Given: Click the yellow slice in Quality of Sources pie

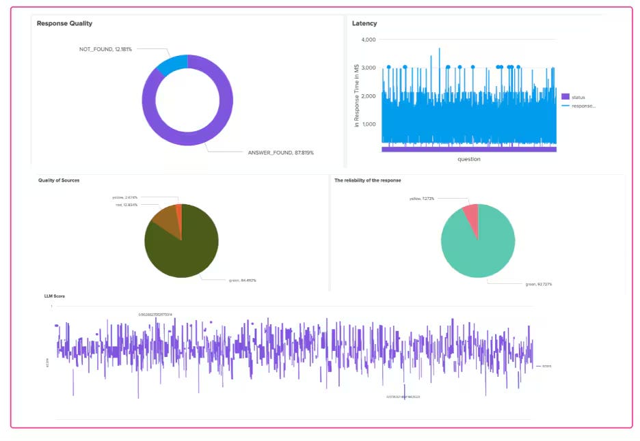Looking at the screenshot, I should 180,213.
